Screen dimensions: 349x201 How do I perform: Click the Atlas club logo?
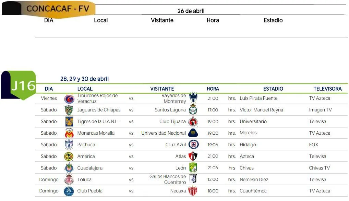[x=193, y=156]
